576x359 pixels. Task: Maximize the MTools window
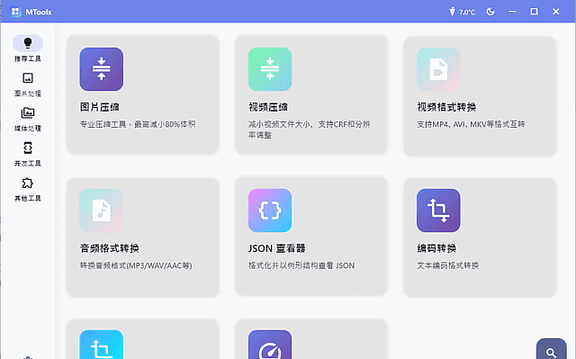(x=534, y=12)
